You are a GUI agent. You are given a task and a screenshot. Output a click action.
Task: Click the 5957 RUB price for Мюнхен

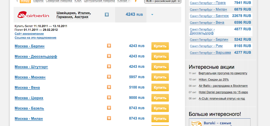(x=137, y=77)
